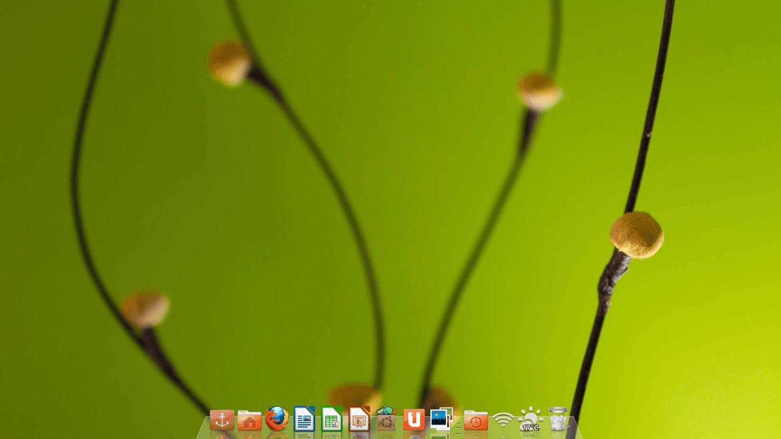
Task: Open the Docky anchor settings icon
Action: (222, 420)
